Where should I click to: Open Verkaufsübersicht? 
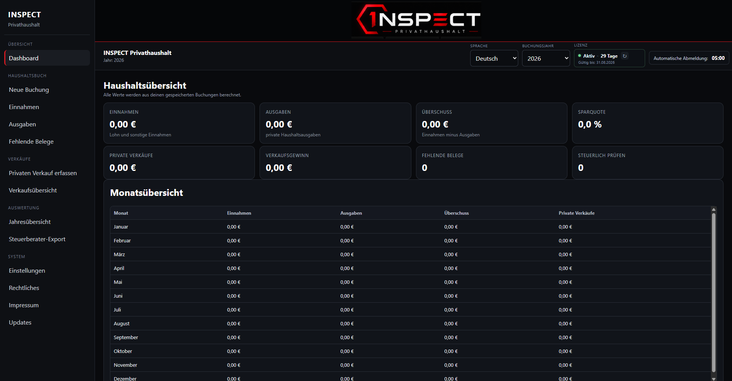[x=47, y=190]
